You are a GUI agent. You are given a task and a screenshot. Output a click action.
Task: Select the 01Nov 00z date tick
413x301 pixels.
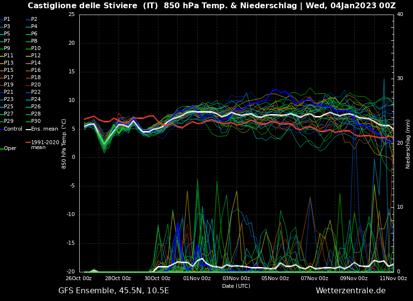[197, 278]
